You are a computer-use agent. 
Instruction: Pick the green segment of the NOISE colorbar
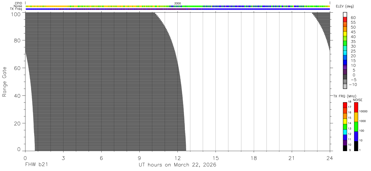click(356, 127)
